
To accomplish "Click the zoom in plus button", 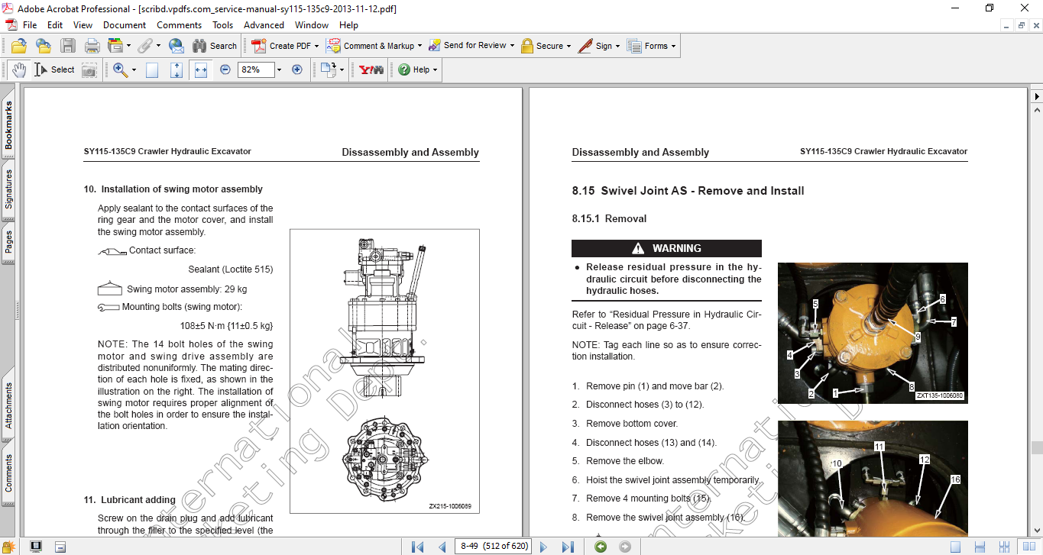I will click(297, 69).
